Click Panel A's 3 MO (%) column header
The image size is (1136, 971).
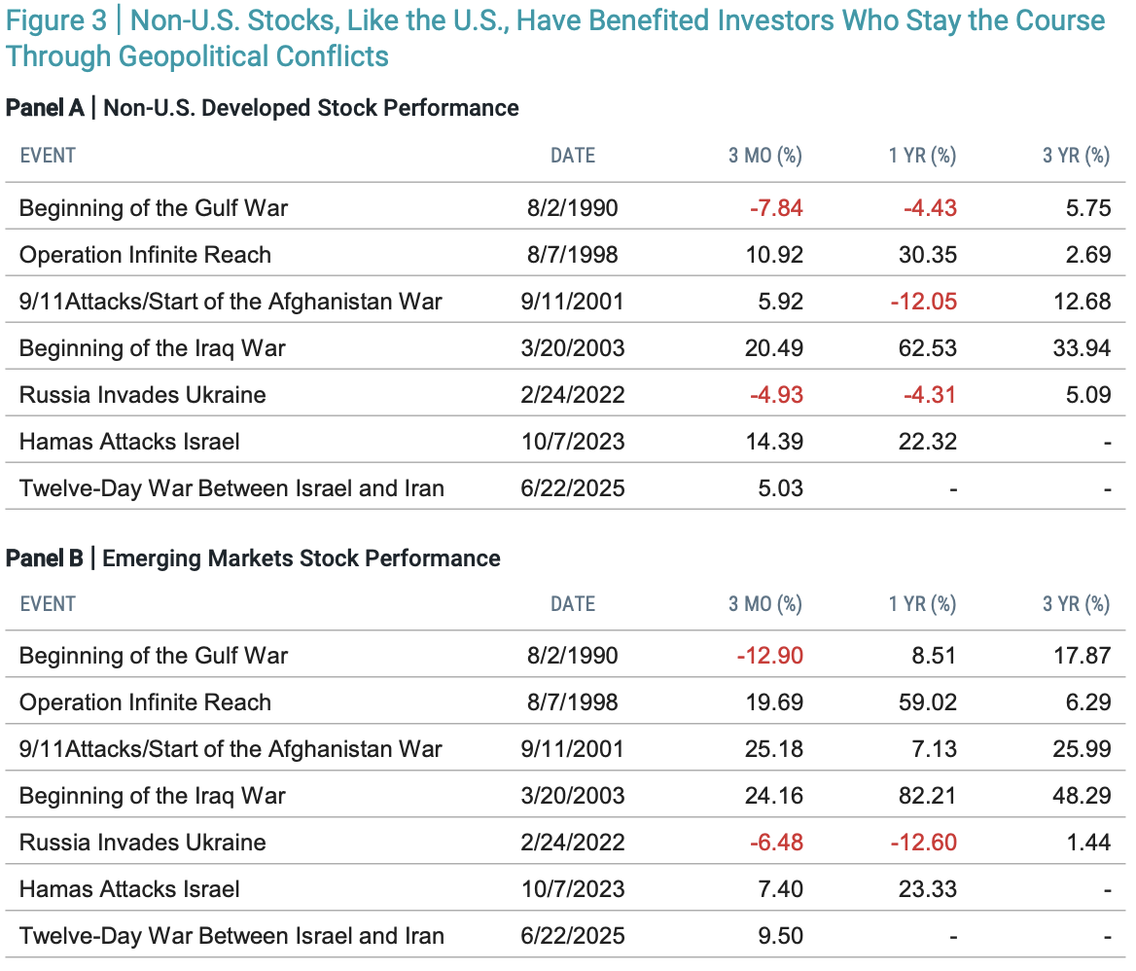pos(764,156)
